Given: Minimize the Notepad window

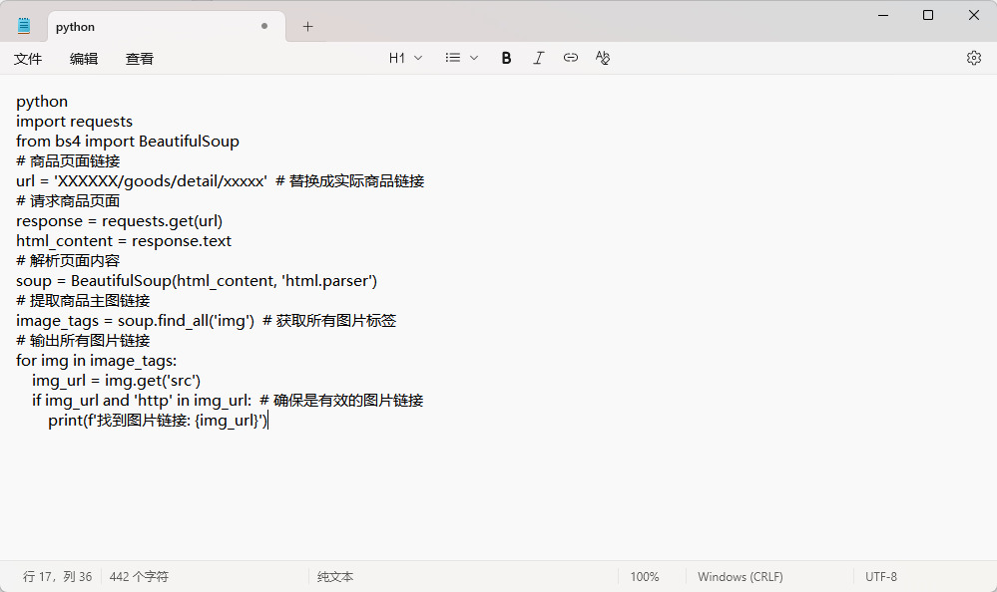Looking at the screenshot, I should point(882,15).
